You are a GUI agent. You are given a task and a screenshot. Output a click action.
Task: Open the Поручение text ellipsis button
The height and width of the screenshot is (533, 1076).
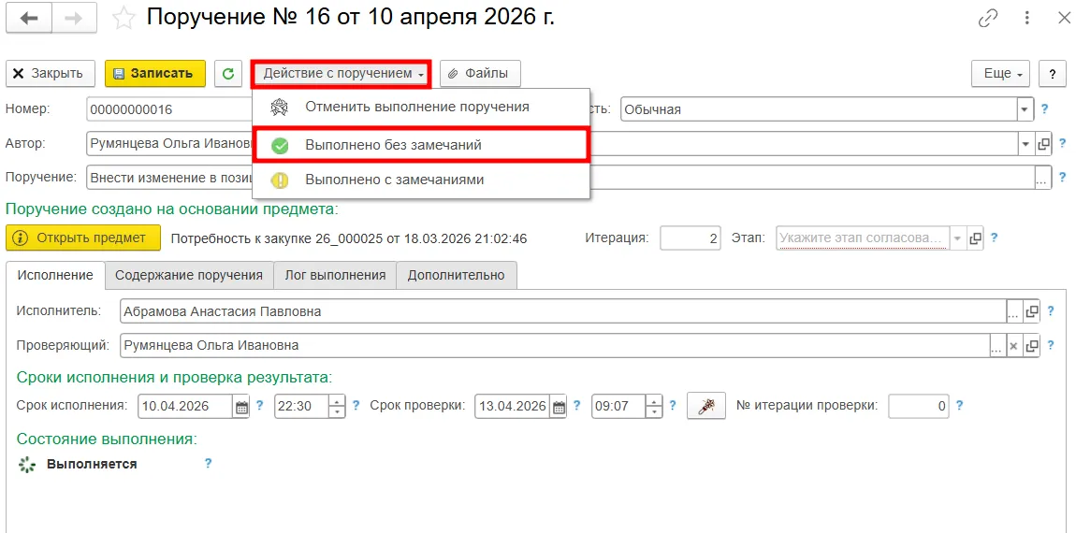click(x=1042, y=177)
